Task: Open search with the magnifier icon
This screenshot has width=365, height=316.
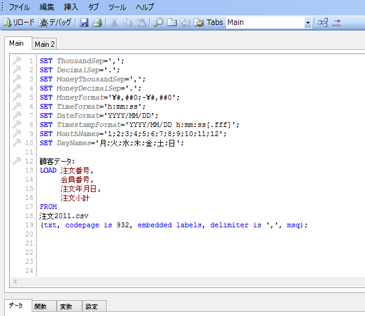Action: click(158, 22)
